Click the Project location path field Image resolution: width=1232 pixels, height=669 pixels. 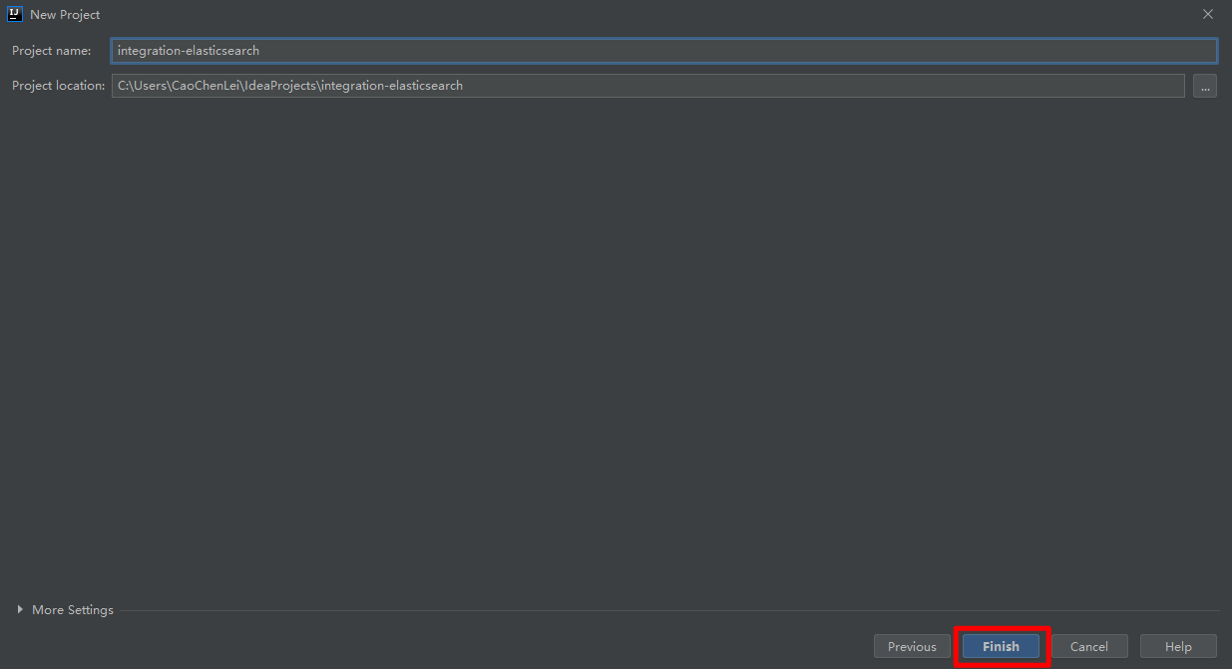648,86
